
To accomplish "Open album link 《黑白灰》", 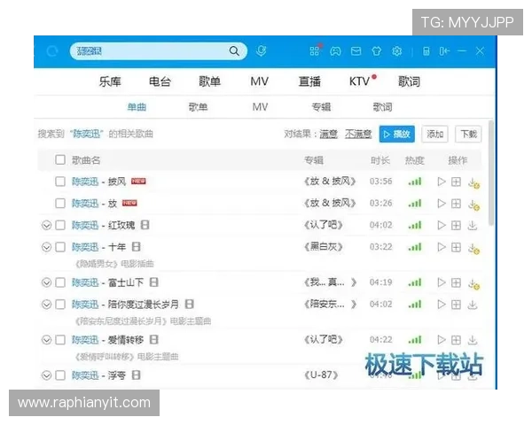I will coord(323,247).
